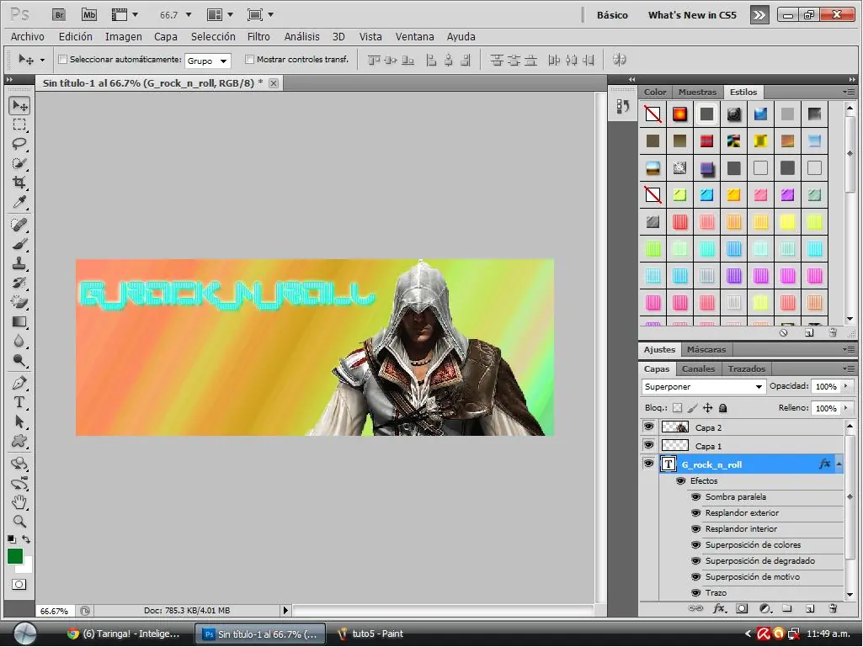Select the Horizontal Type tool
Image resolution: width=863 pixels, height=647 pixels.
(20, 402)
